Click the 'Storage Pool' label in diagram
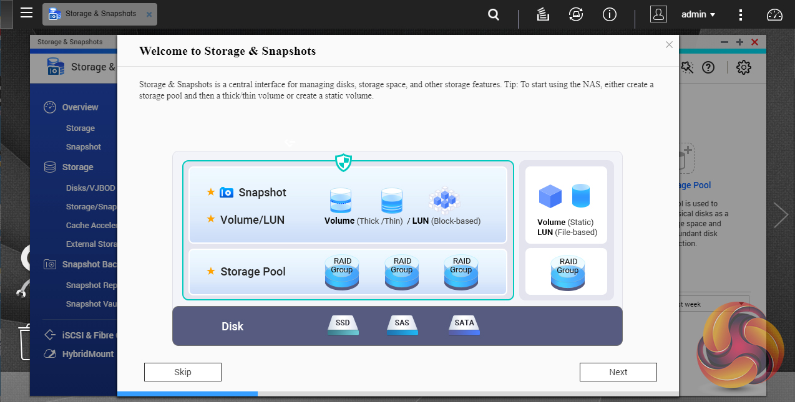 (253, 272)
